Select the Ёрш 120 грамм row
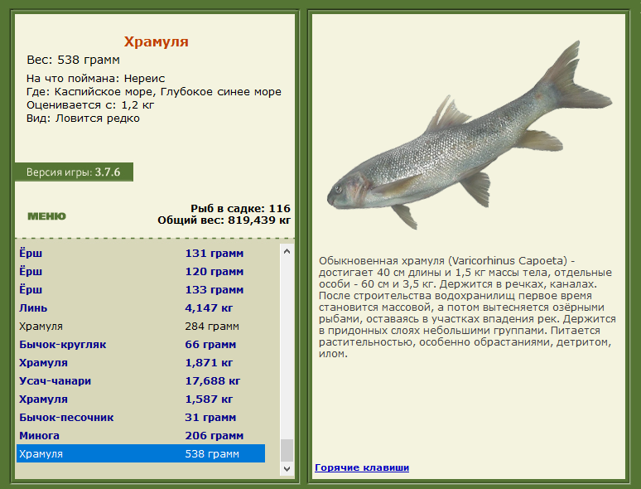 pyautogui.click(x=141, y=271)
